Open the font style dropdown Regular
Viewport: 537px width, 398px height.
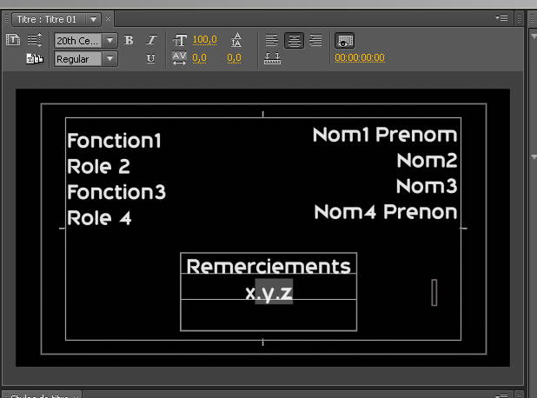[x=86, y=59]
